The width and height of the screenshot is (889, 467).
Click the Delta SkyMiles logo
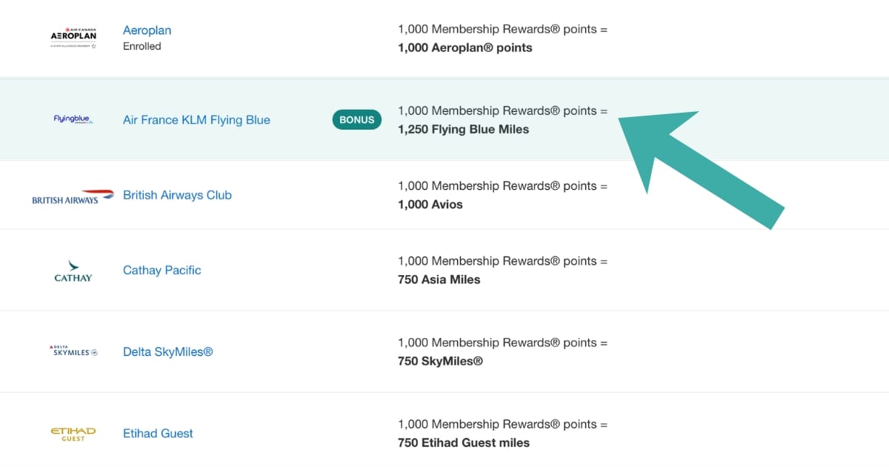(x=73, y=351)
